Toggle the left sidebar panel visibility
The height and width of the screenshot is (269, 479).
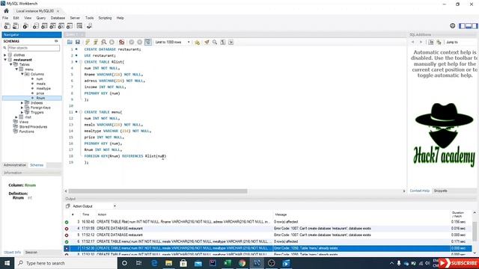pyautogui.click(x=462, y=26)
